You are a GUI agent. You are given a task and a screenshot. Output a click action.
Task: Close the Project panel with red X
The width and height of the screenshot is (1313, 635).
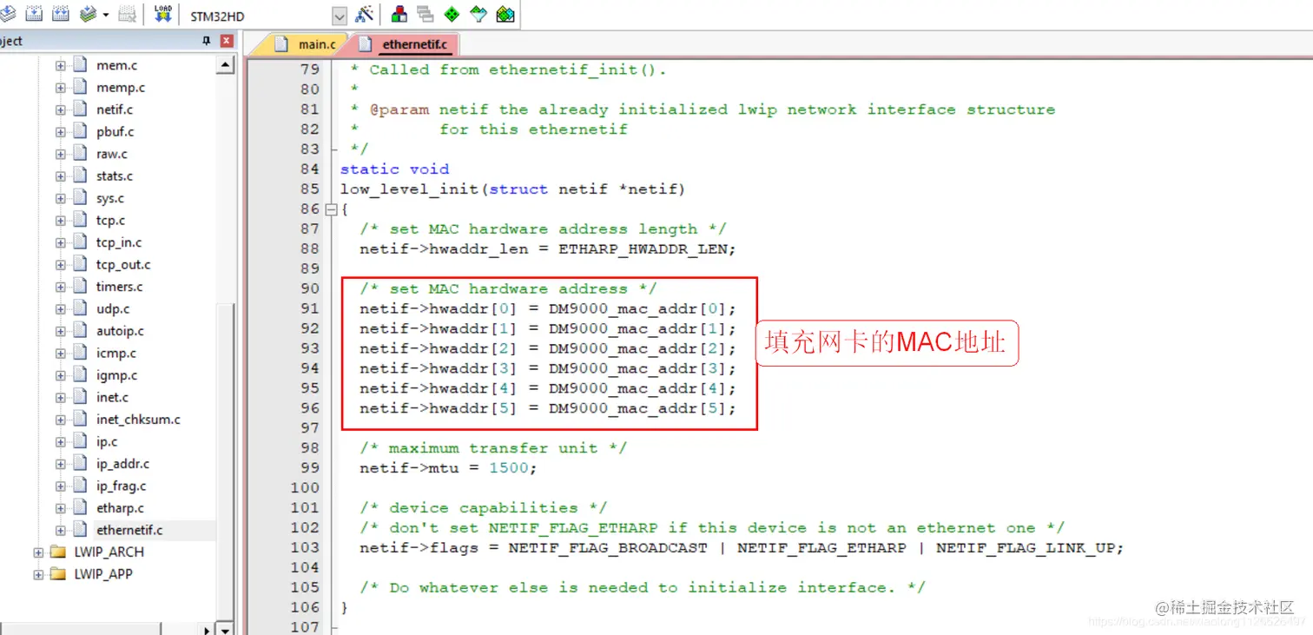pos(227,41)
